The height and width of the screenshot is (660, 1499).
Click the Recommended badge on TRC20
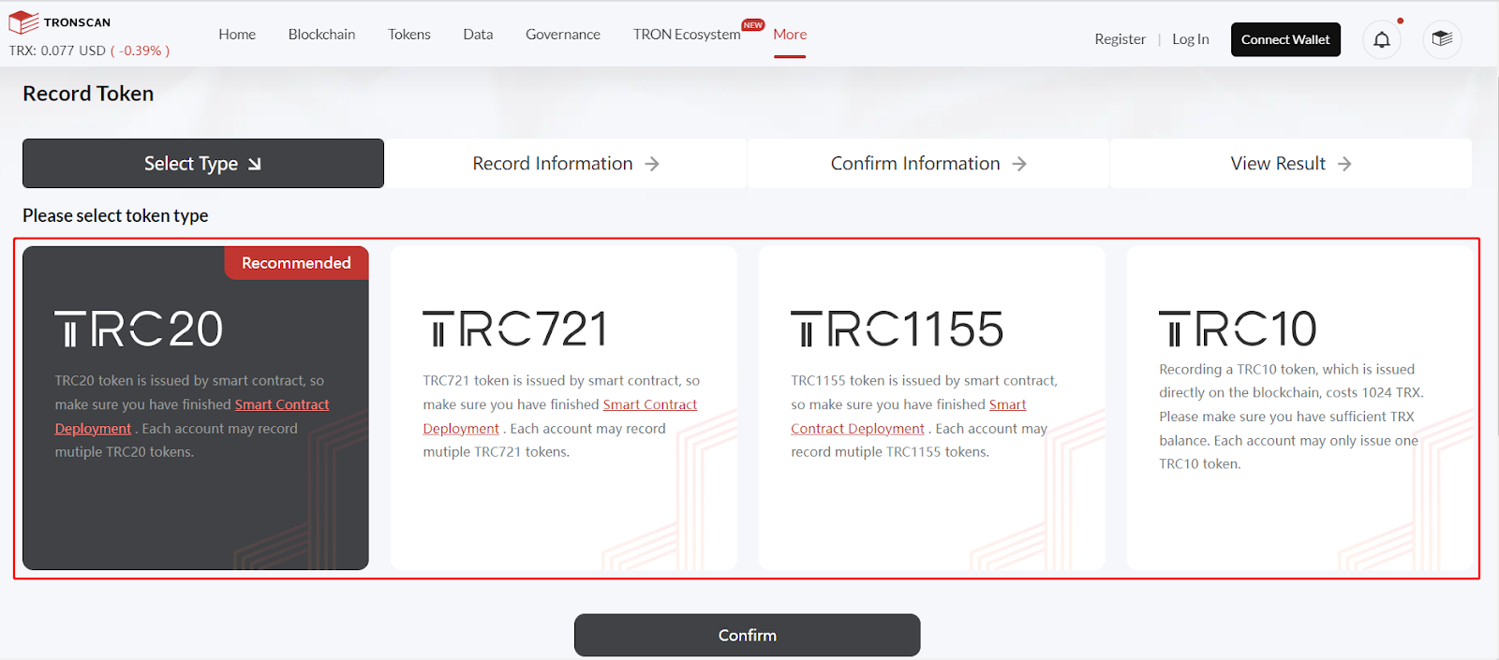pos(296,263)
